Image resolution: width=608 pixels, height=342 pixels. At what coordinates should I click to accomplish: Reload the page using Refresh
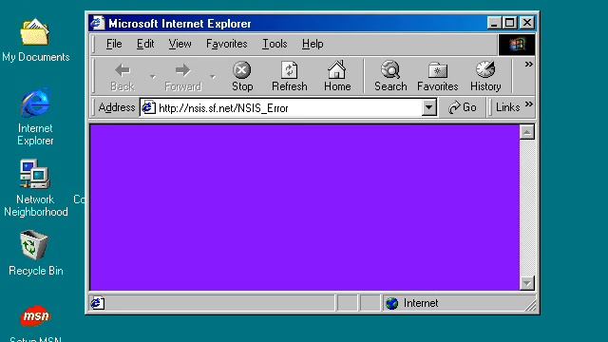click(x=289, y=76)
